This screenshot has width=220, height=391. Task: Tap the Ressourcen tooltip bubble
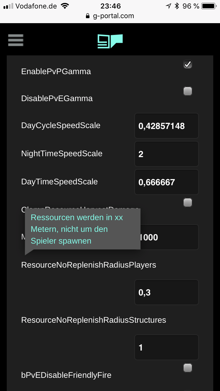83,229
